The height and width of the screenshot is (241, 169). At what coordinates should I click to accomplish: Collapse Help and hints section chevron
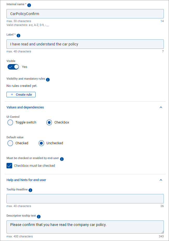click(x=161, y=180)
